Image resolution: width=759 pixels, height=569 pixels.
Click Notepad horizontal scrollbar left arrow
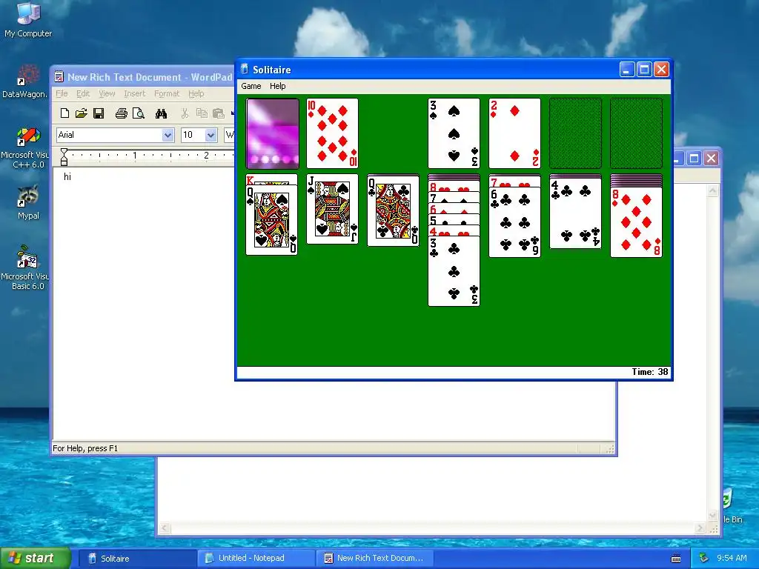[x=165, y=528]
